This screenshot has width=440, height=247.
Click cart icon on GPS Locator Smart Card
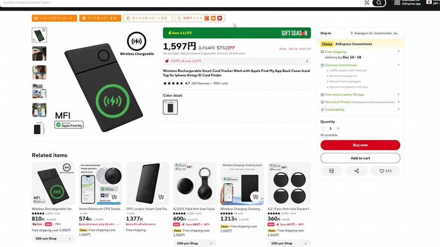point(161,196)
